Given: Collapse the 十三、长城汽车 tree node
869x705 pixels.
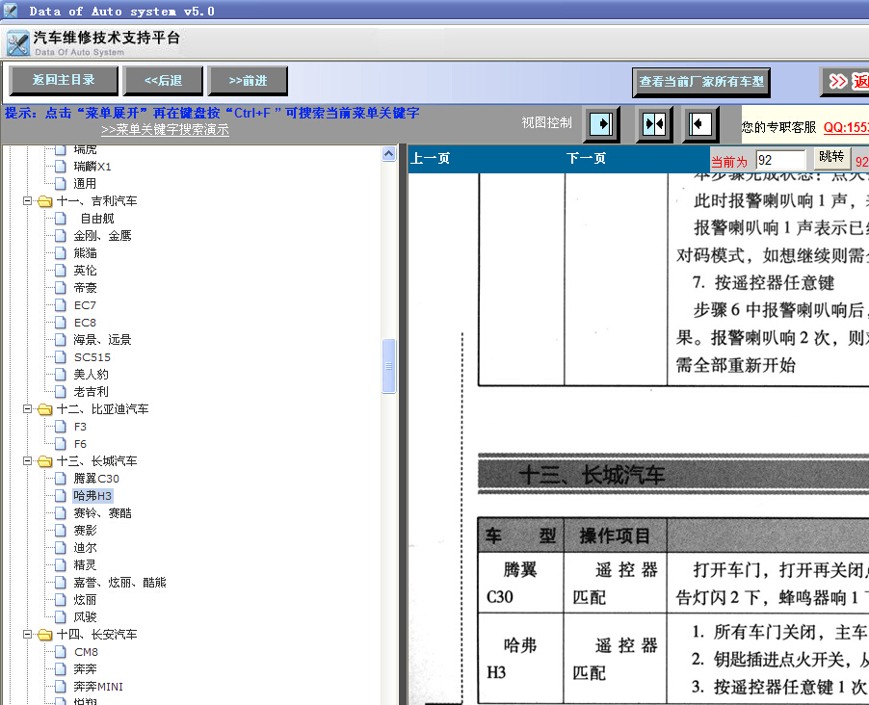Looking at the screenshot, I should click(x=27, y=461).
